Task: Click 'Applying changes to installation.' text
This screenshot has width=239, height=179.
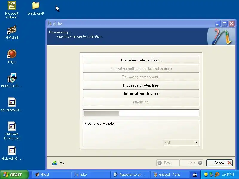Action: click(x=79, y=36)
